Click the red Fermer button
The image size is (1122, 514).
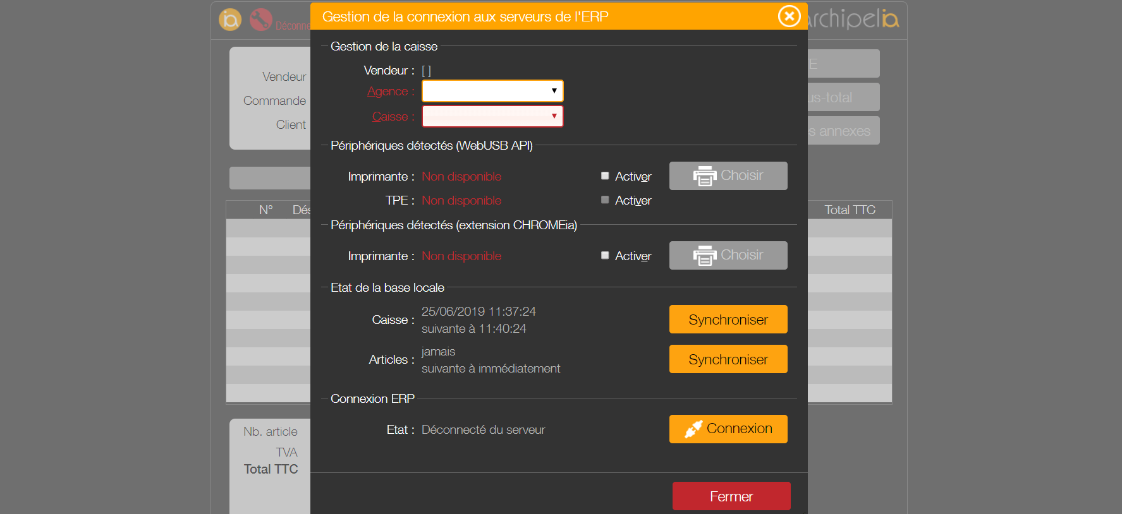click(731, 496)
